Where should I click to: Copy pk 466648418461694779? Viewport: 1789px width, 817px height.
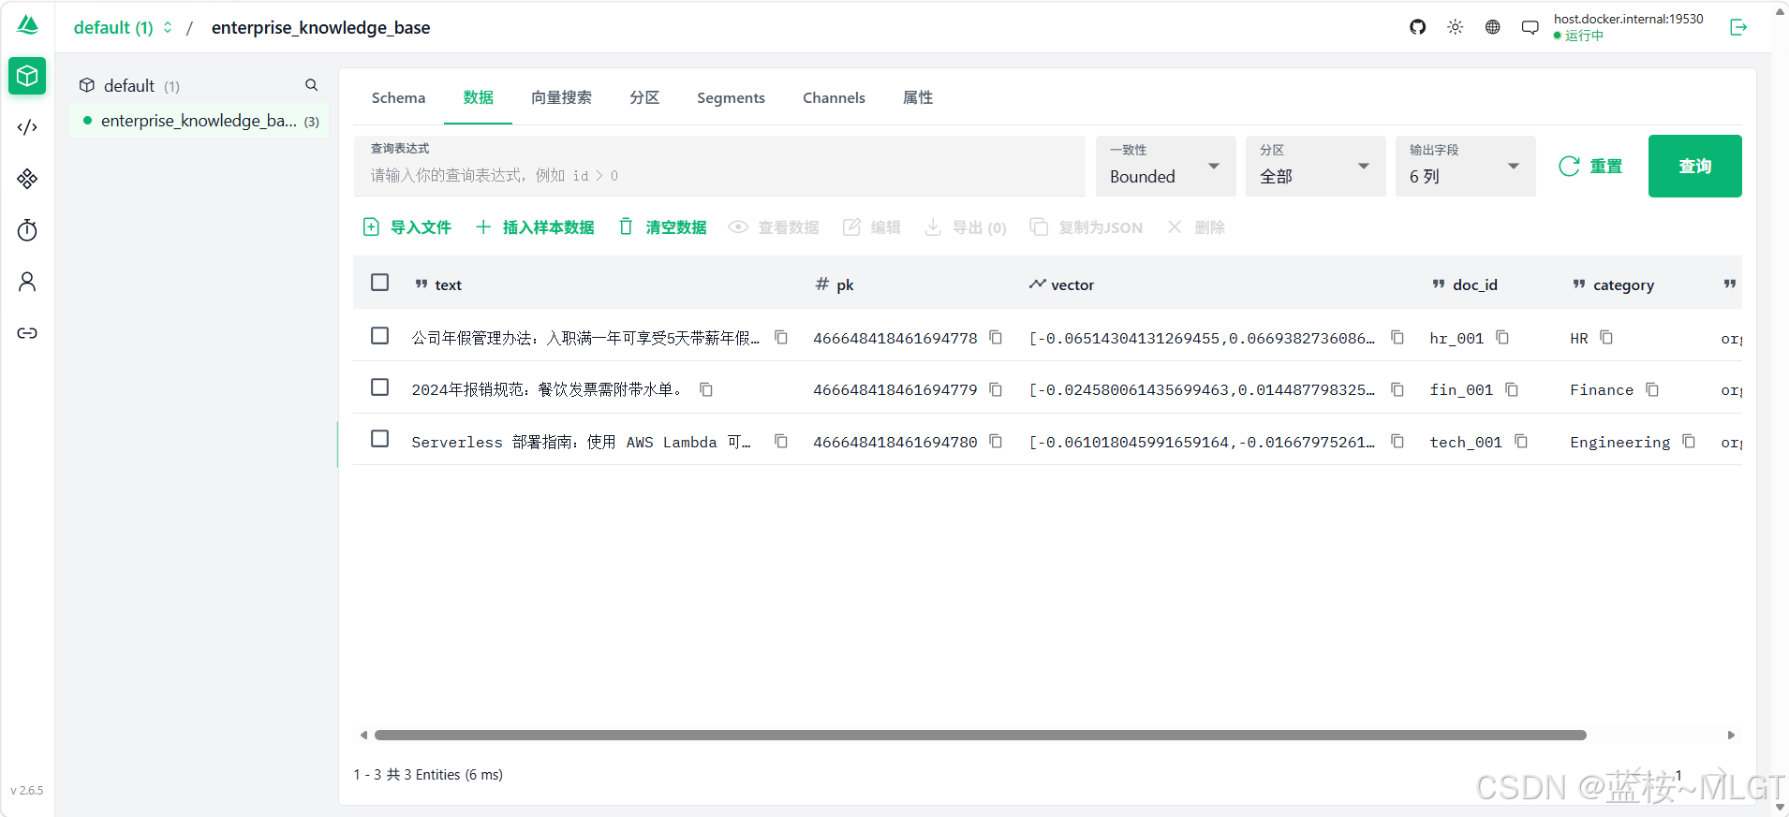996,389
